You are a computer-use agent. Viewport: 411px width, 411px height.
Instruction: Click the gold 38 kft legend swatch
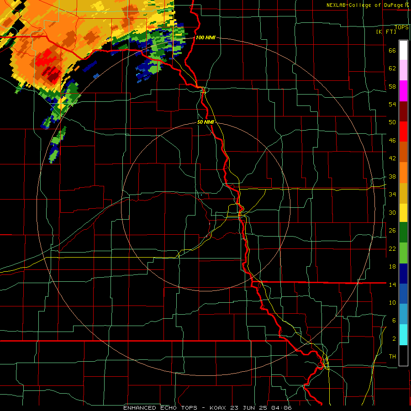pos(403,193)
